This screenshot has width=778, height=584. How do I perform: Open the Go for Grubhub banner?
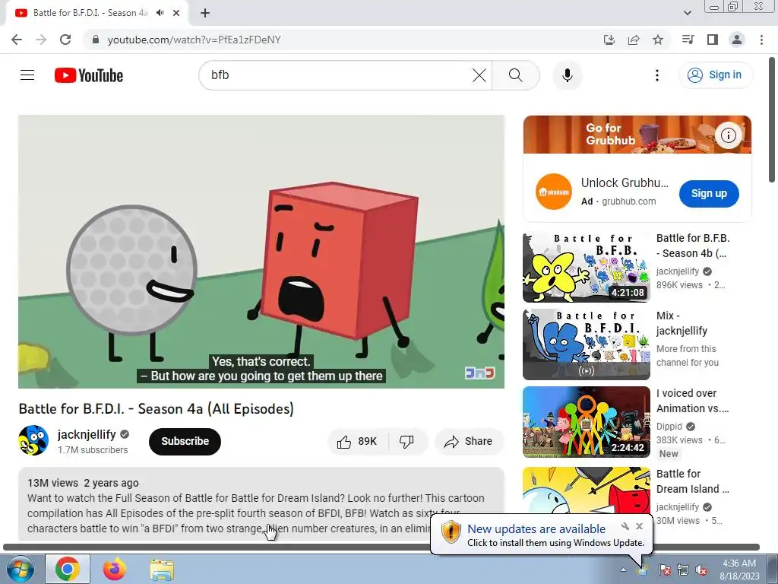tap(637, 135)
